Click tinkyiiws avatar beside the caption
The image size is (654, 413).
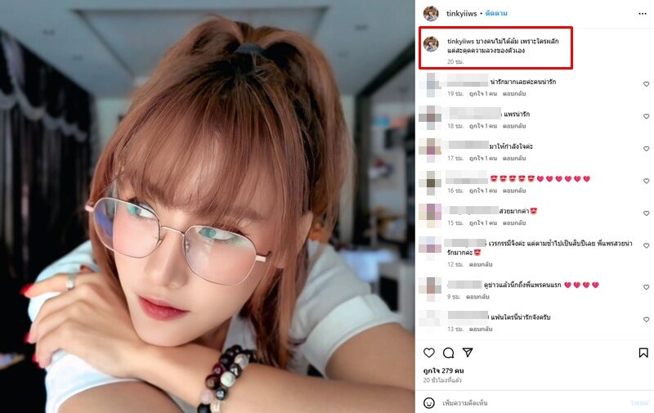click(431, 44)
